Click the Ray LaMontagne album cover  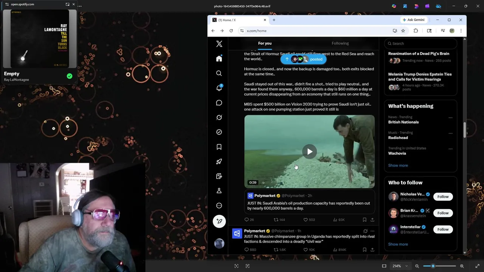[x=39, y=38]
